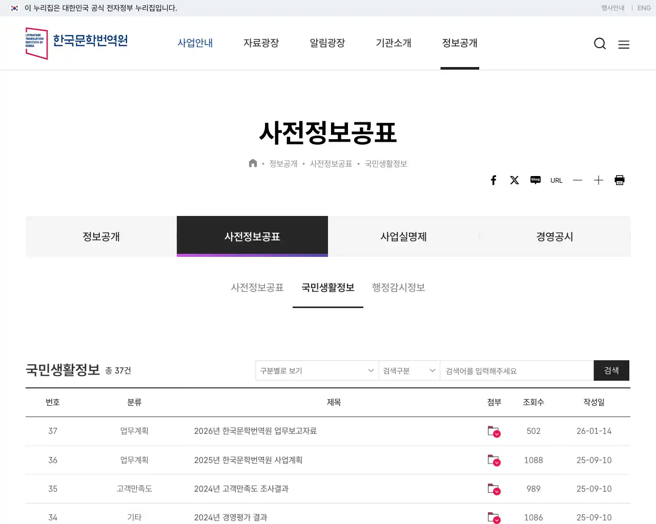Click the 첨부 column header
This screenshot has width=656, height=524.
click(x=494, y=402)
